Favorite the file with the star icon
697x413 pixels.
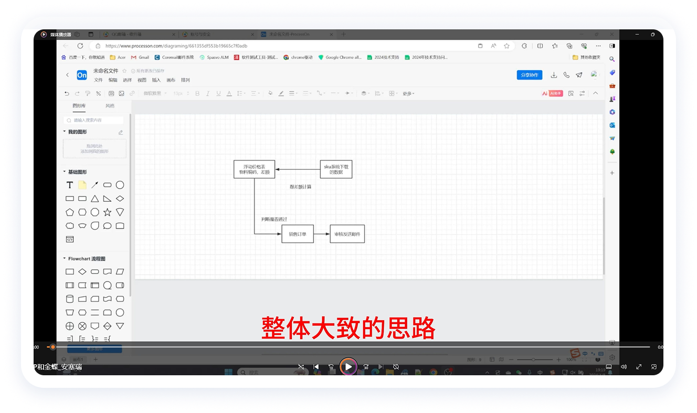click(124, 71)
